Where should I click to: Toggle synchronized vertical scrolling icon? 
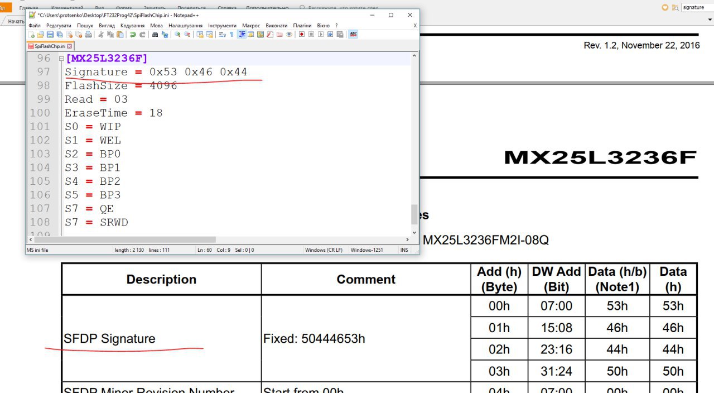(x=200, y=35)
